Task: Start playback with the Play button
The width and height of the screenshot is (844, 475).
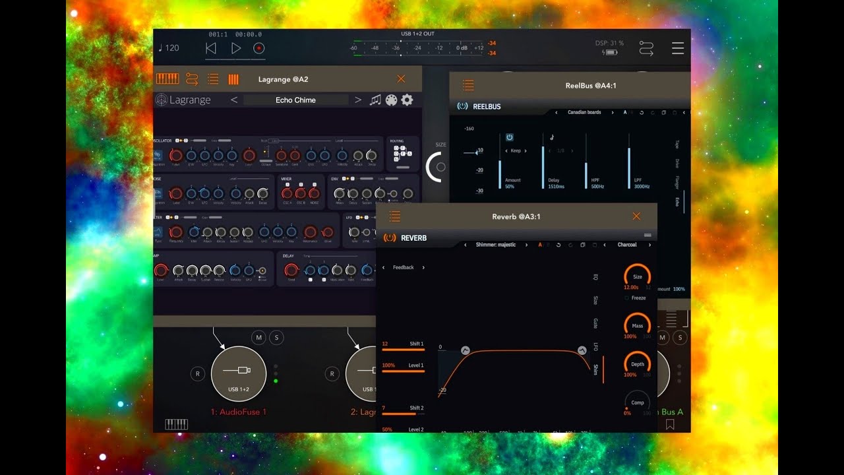Action: [235, 48]
